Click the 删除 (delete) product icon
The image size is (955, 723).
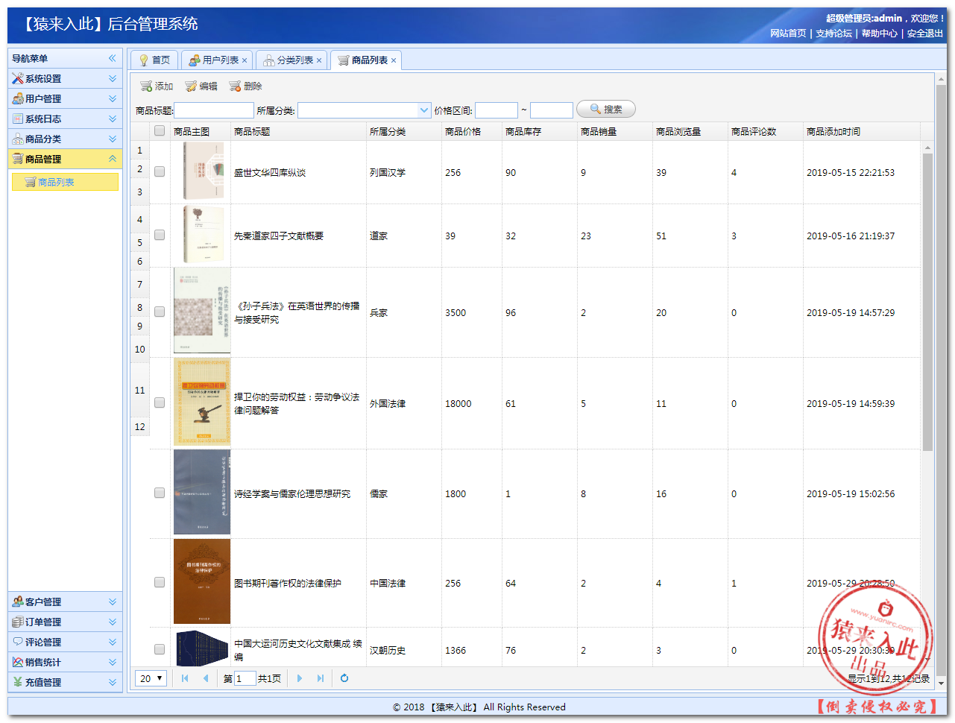(x=236, y=86)
